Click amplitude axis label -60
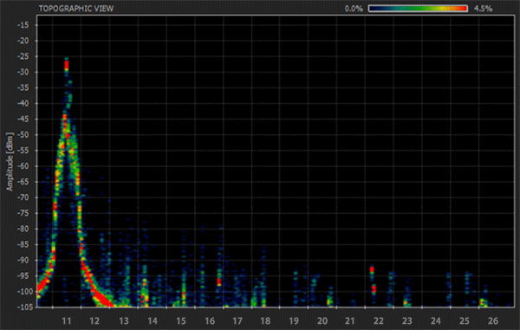520x330 pixels. [23, 166]
